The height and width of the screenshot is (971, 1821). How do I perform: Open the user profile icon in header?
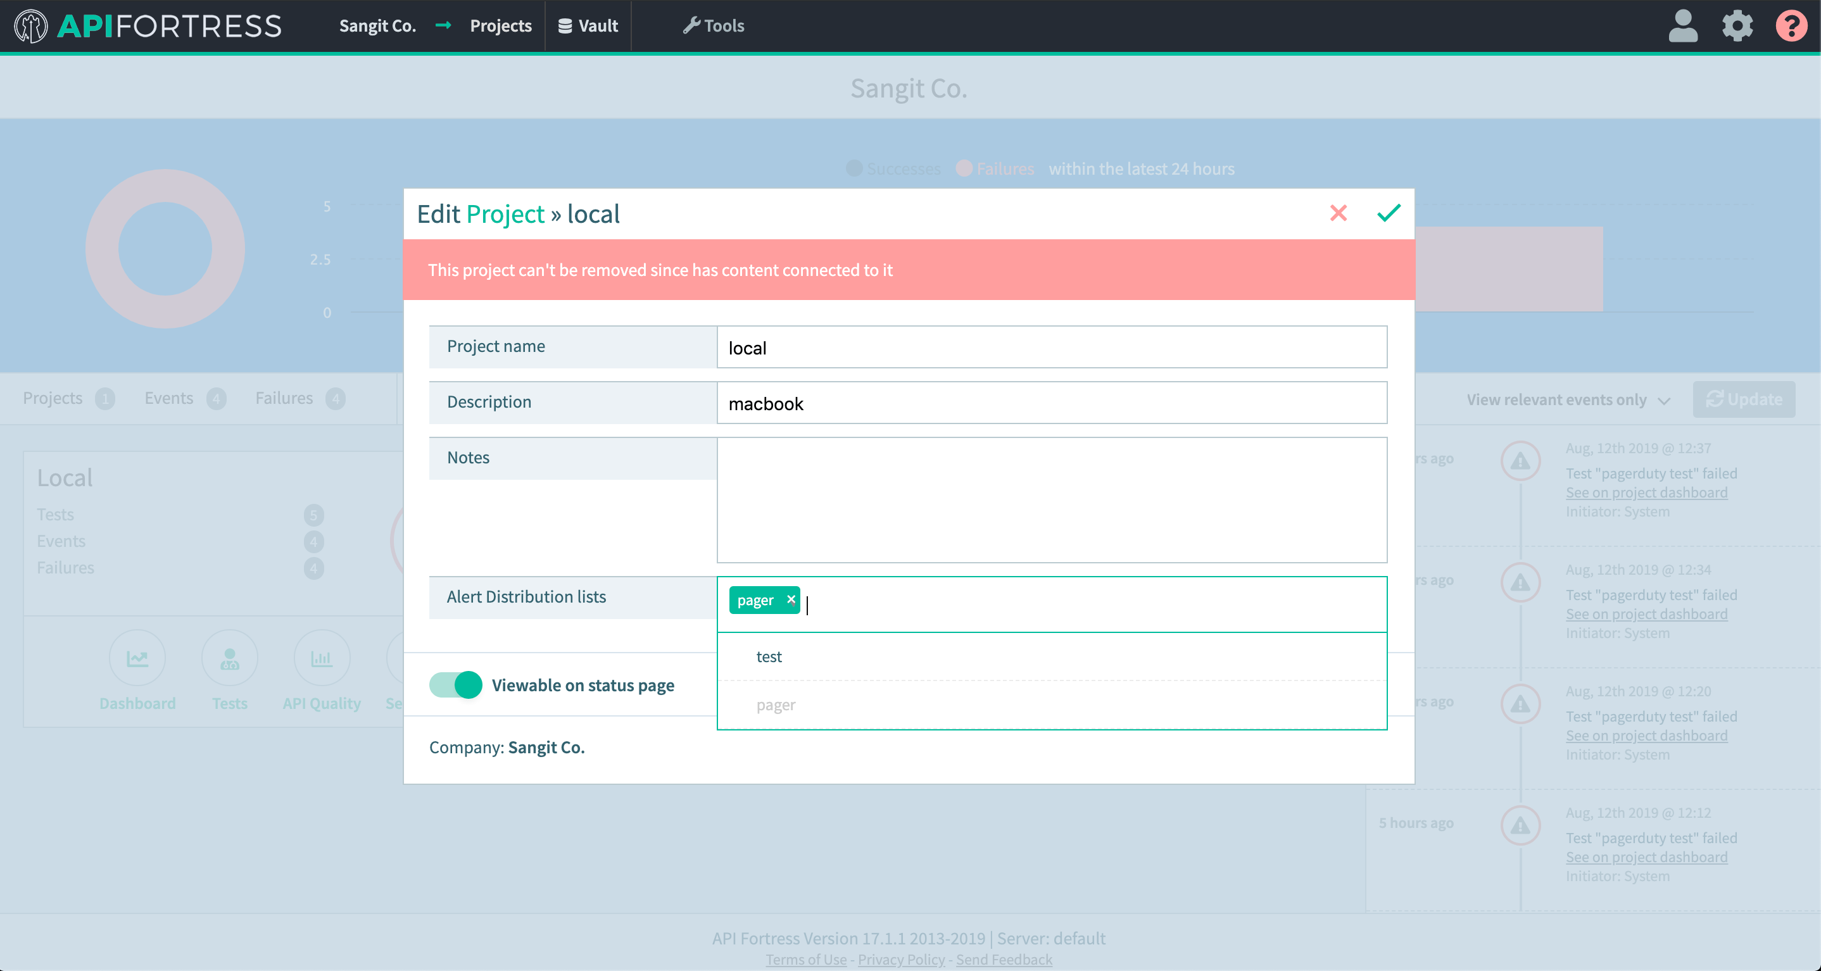[x=1682, y=26]
